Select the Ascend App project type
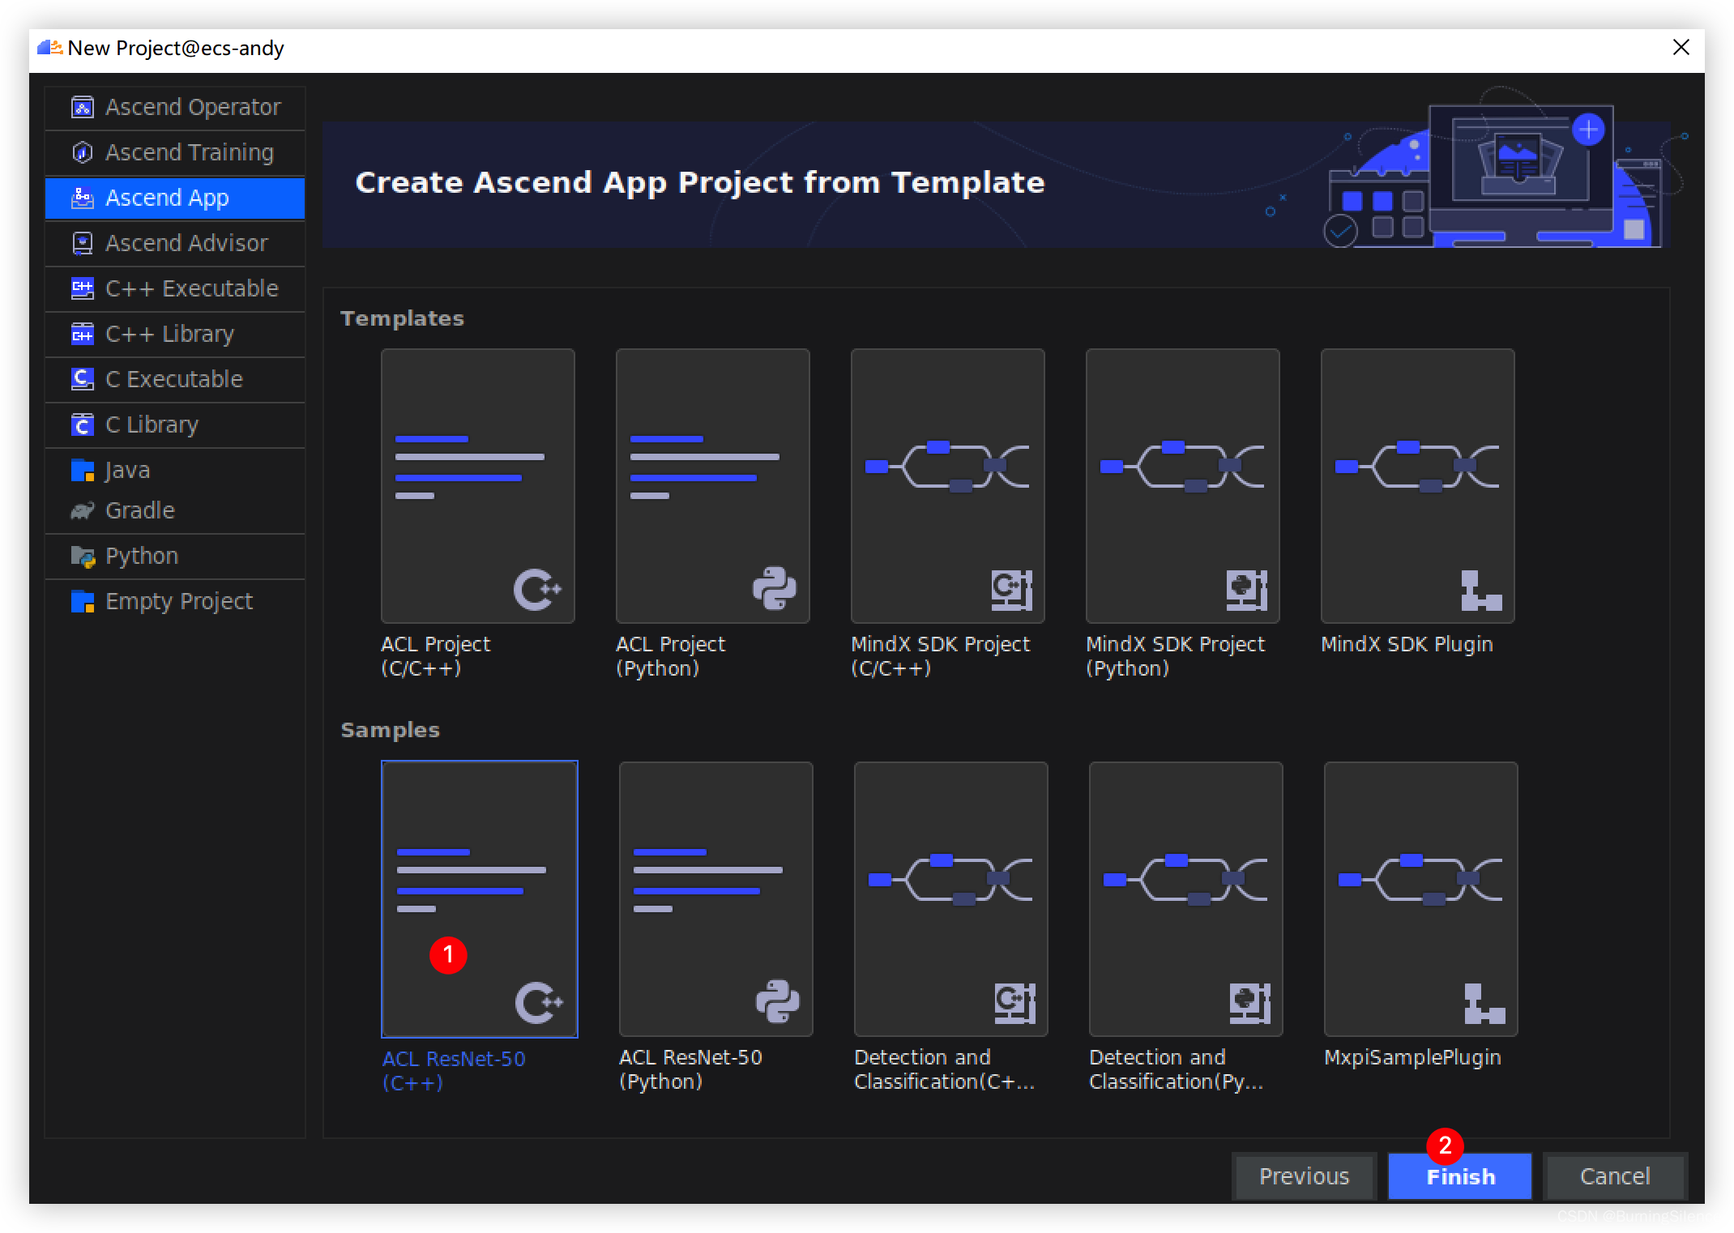Screen dimensions: 1734x1233 [x=175, y=198]
